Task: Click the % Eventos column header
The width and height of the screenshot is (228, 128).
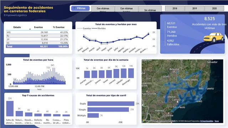Action: (x=58, y=27)
